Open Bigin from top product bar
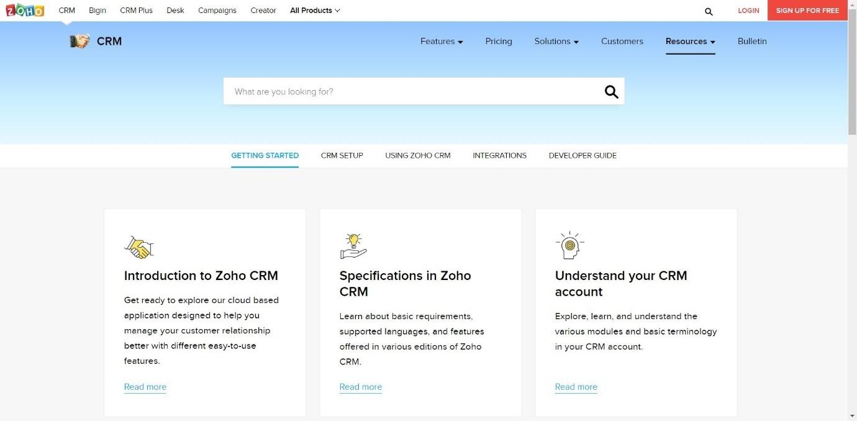The image size is (857, 421). pos(97,11)
